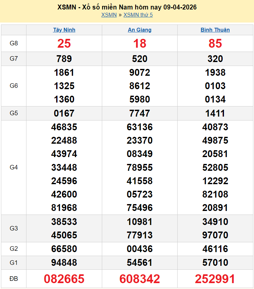Click Bình Thuận G1 number 57010
The height and width of the screenshot is (289, 254).
click(215, 263)
